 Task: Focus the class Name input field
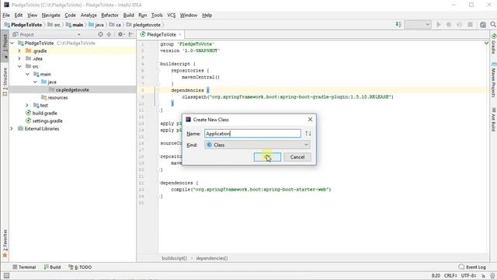coord(252,133)
